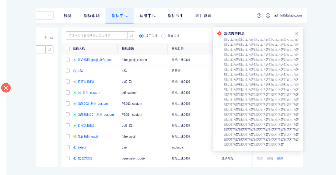
Task: Click the 史蒂夫 directory cell
Action: (x=176, y=71)
